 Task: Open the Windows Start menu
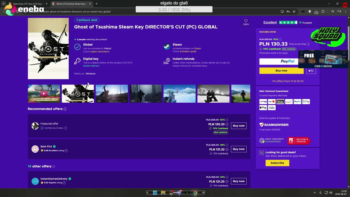pos(155,193)
